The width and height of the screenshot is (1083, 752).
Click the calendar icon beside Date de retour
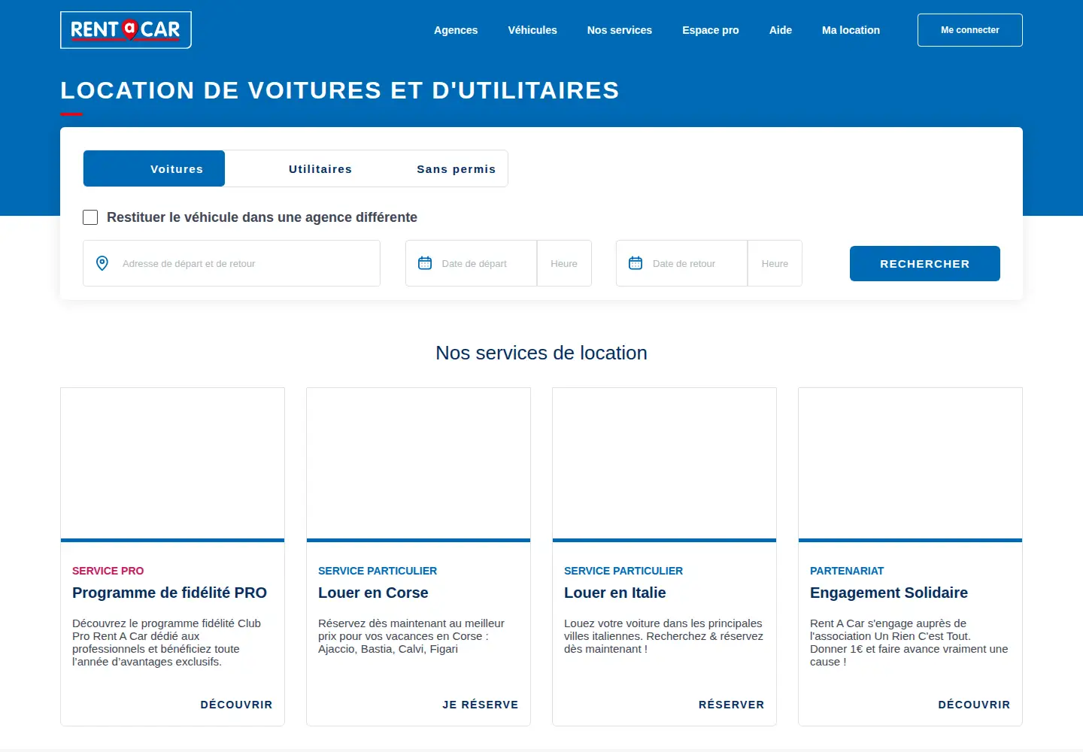[x=636, y=263]
